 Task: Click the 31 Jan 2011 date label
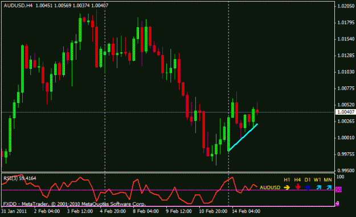(14, 211)
